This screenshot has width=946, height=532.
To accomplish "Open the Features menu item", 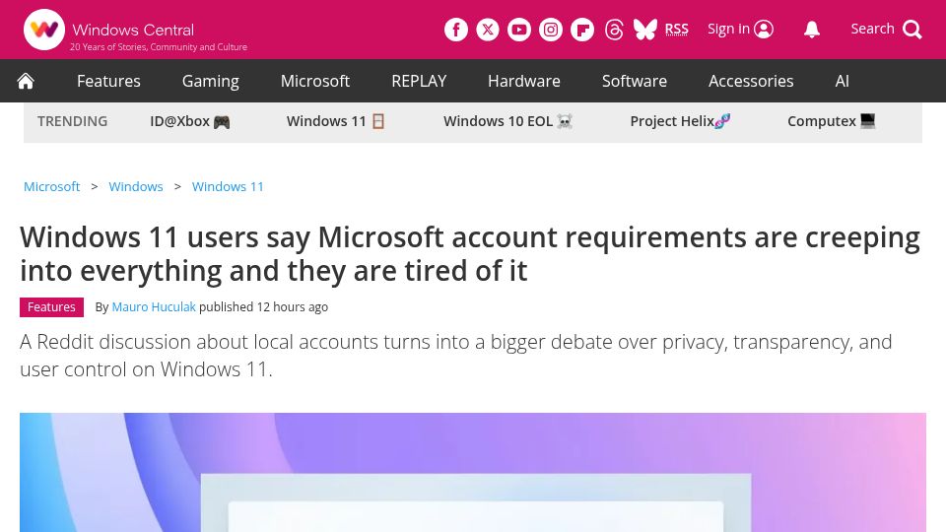I will 108,81.
